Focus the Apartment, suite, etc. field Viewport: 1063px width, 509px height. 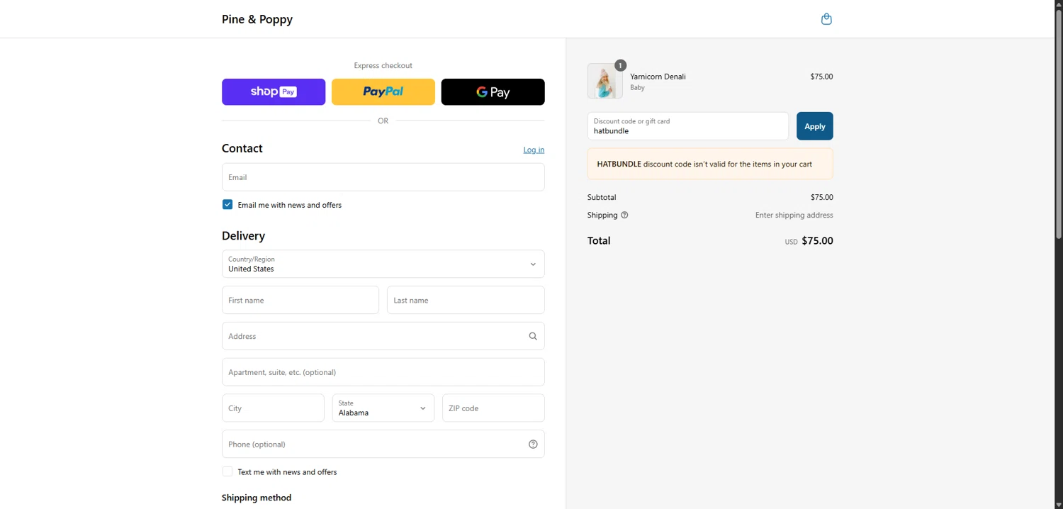click(x=383, y=372)
